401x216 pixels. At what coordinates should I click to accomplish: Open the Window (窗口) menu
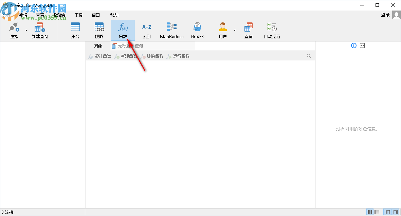[x=96, y=15]
